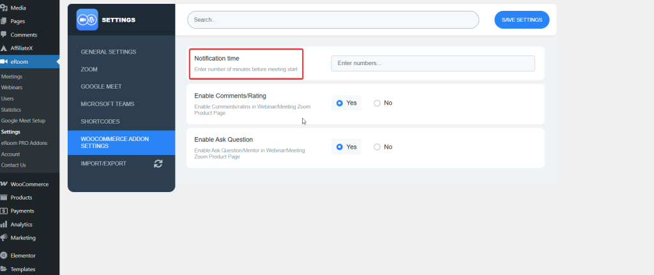Open the Google Meet settings tab
The image size is (654, 275).
pos(121,87)
